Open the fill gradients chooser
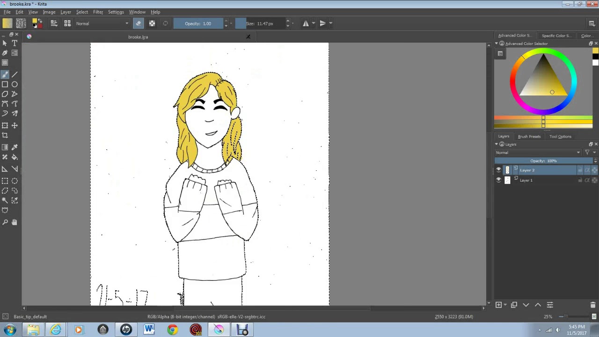The width and height of the screenshot is (599, 337). coord(7,23)
